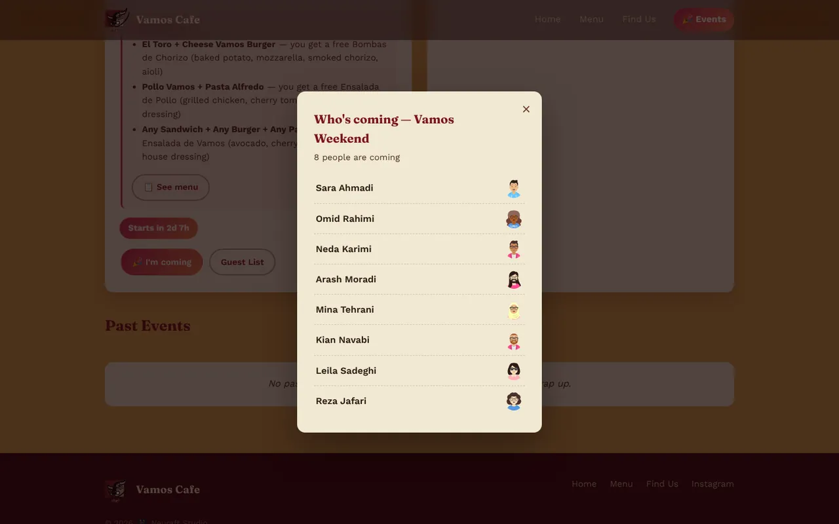The width and height of the screenshot is (839, 524).
Task: Close the Who's coming dialog
Action: [x=526, y=109]
